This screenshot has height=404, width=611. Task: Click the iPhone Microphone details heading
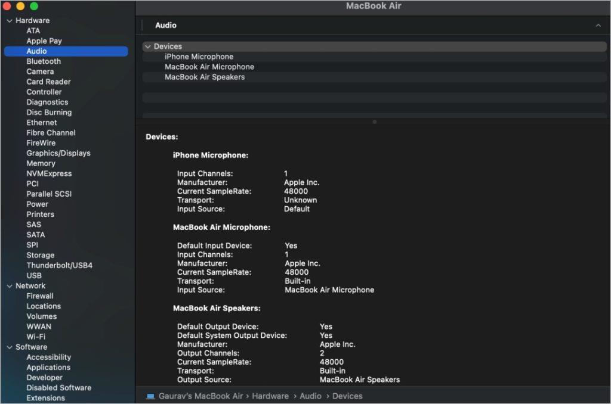(211, 156)
